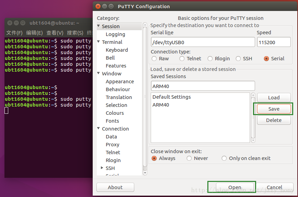Viewport: 298px width, 197px height.
Task: Select ARM40 in saved sessions list
Action: pyautogui.click(x=200, y=105)
